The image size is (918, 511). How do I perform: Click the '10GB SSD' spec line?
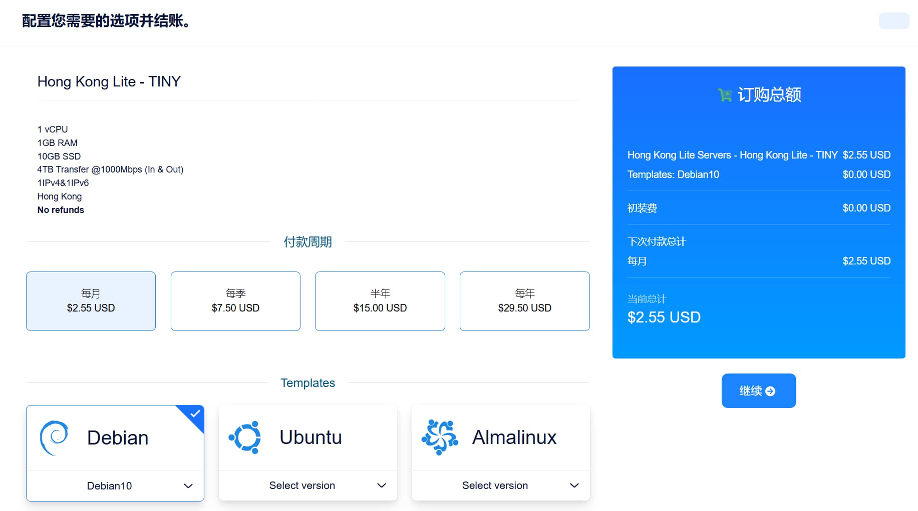(x=59, y=156)
